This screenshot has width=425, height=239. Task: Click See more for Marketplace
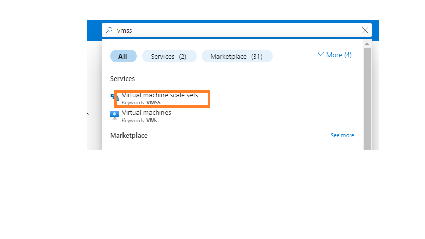point(342,135)
